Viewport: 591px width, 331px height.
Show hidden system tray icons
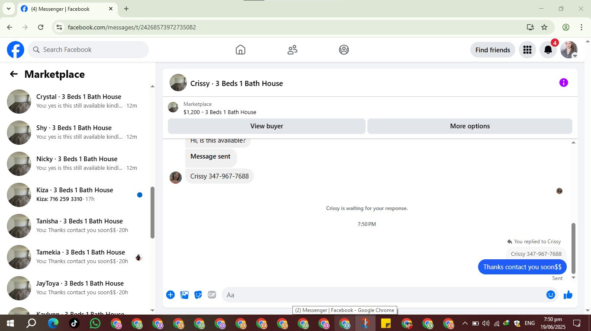click(x=465, y=323)
